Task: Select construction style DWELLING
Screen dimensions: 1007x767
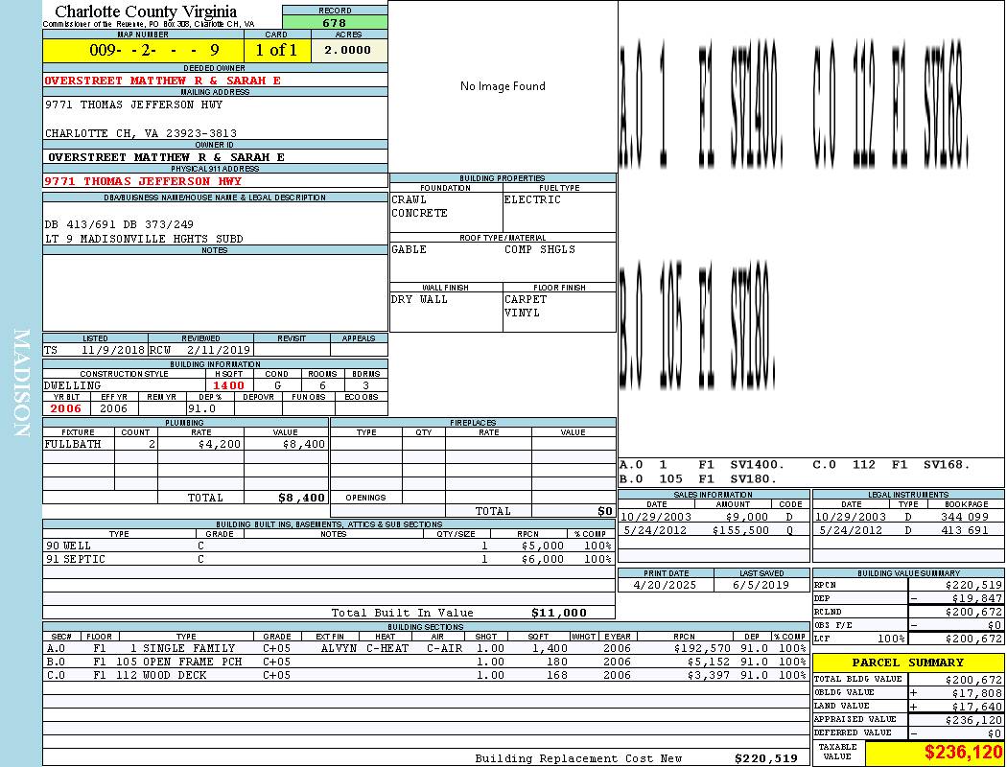Action: 73,385
